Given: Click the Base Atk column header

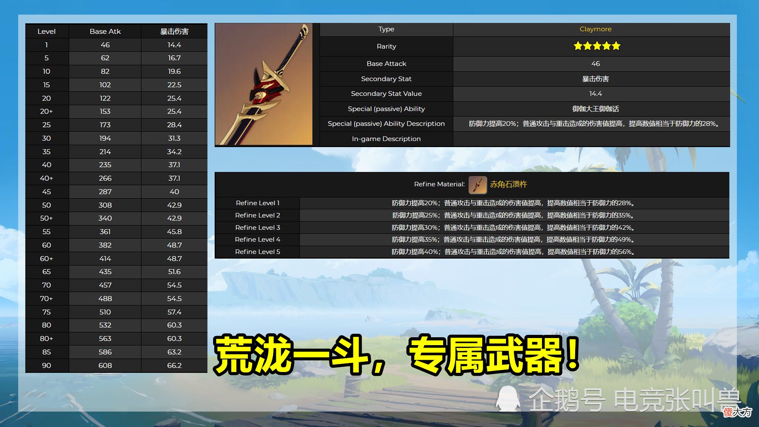Looking at the screenshot, I should tap(105, 32).
